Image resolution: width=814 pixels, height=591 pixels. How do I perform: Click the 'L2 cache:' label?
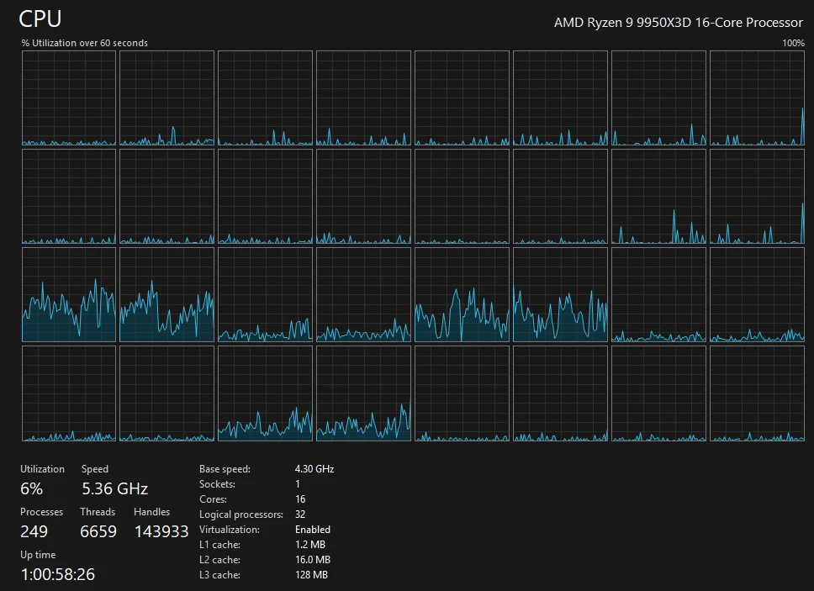pos(219,560)
